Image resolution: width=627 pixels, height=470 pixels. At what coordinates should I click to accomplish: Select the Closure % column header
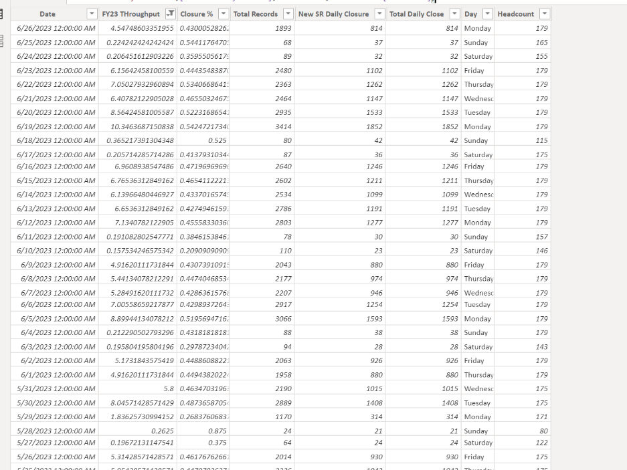pos(196,14)
